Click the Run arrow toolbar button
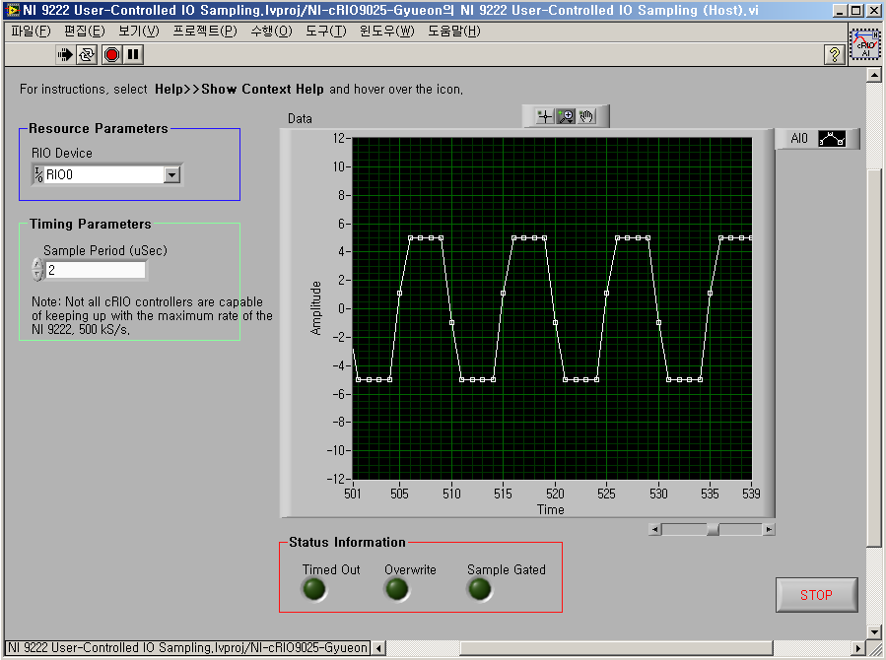 pos(65,55)
